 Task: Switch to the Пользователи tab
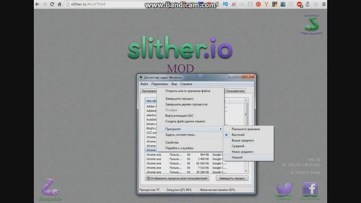(x=235, y=91)
